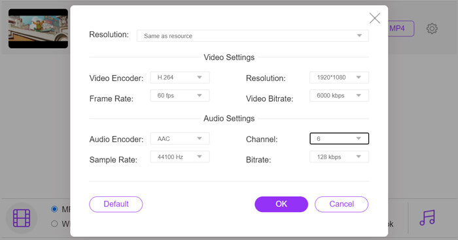Click the Default button

(x=116, y=204)
